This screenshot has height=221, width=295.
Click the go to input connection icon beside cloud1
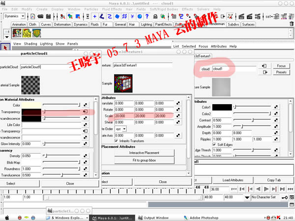[x=264, y=66]
